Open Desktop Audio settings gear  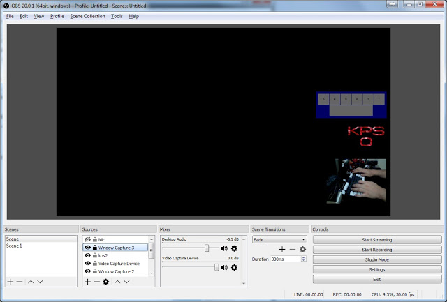click(x=234, y=248)
